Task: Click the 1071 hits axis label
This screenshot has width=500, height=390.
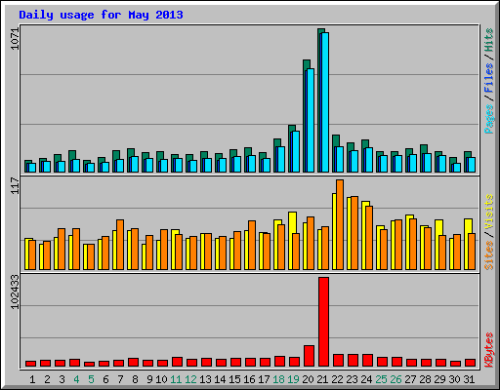Action: [15, 39]
